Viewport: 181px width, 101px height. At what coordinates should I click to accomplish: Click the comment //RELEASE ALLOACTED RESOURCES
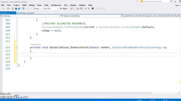pyautogui.click(x=64, y=24)
